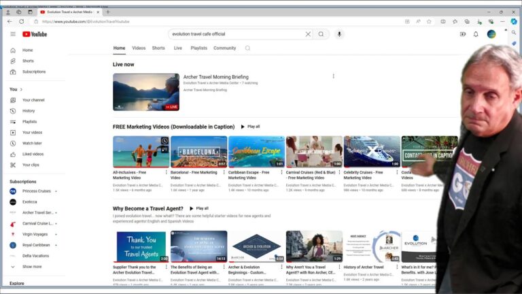The image size is (522, 294).
Task: Favorite this page with the star icon
Action: click(429, 21)
